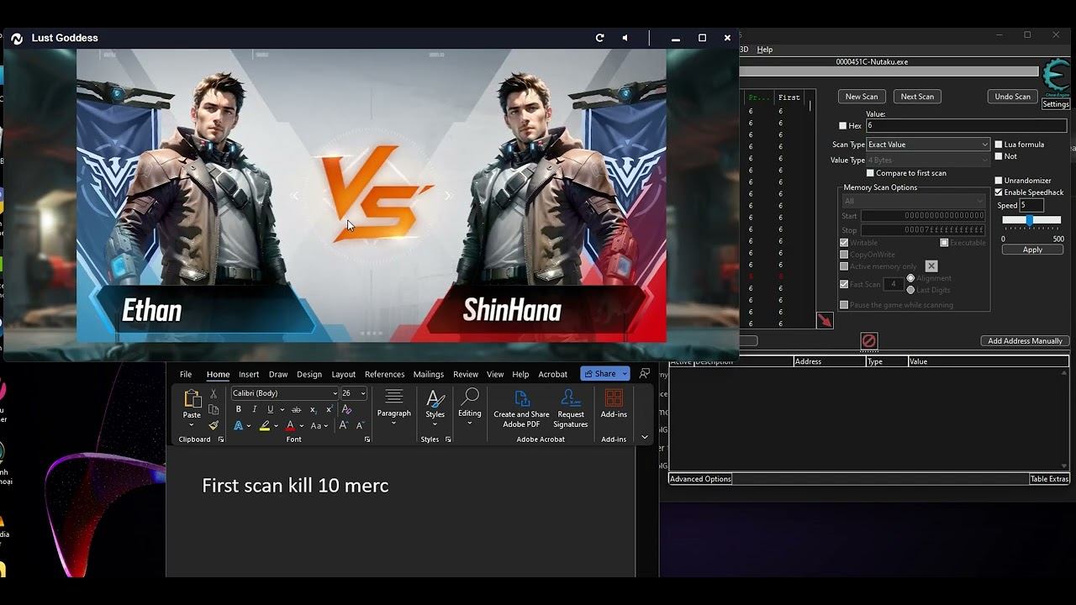The height and width of the screenshot is (605, 1076).
Task: Click the red arrow add-to-address-list icon
Action: tap(825, 321)
